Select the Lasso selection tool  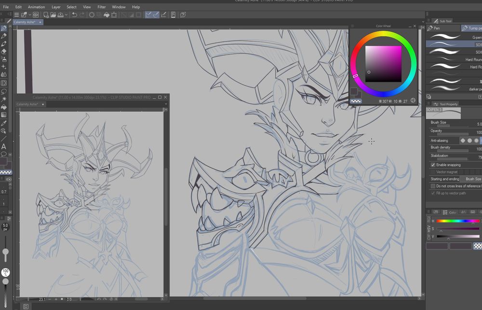pyautogui.click(x=4, y=91)
